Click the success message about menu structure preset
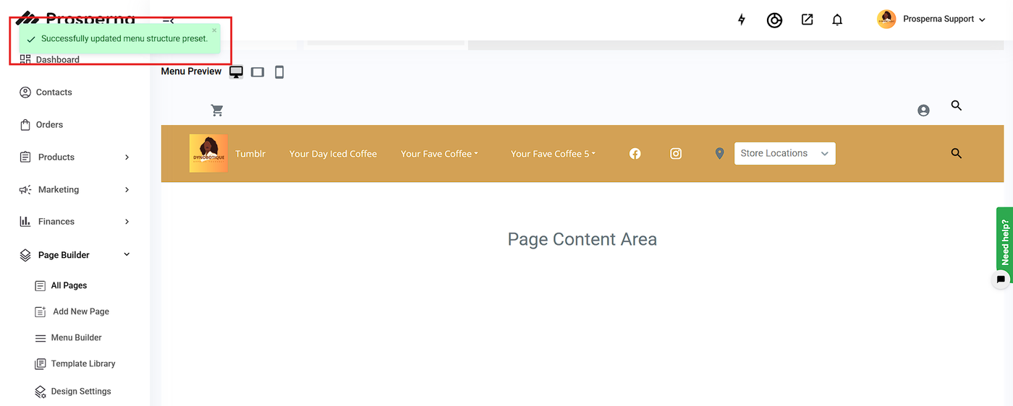The height and width of the screenshot is (406, 1013). pos(124,39)
